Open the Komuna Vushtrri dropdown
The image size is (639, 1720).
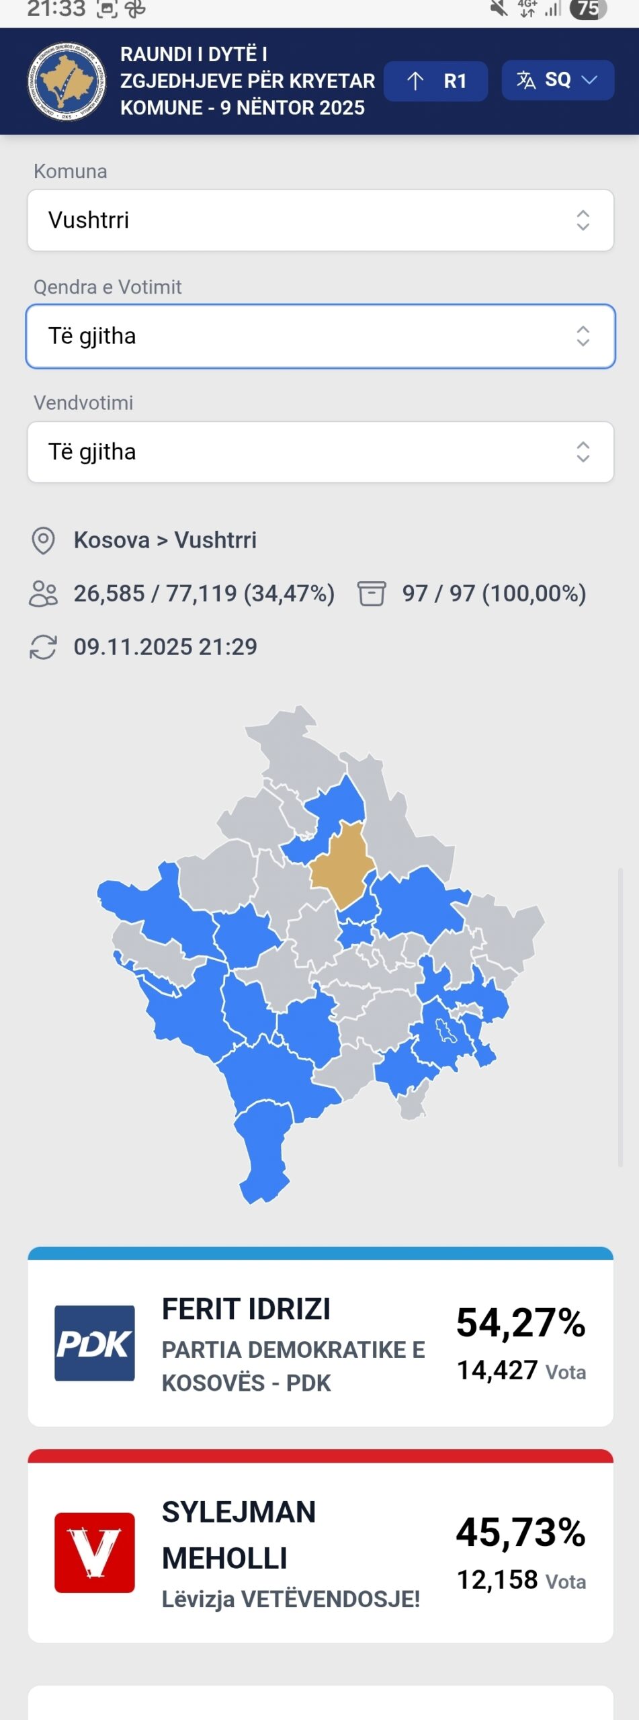[x=320, y=220]
